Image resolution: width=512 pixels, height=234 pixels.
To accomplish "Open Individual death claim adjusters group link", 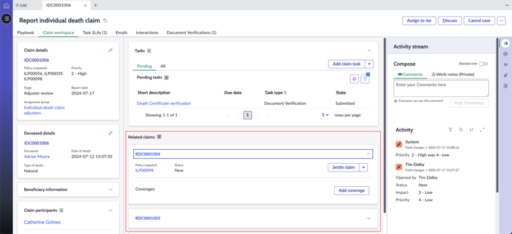I will 44,110.
